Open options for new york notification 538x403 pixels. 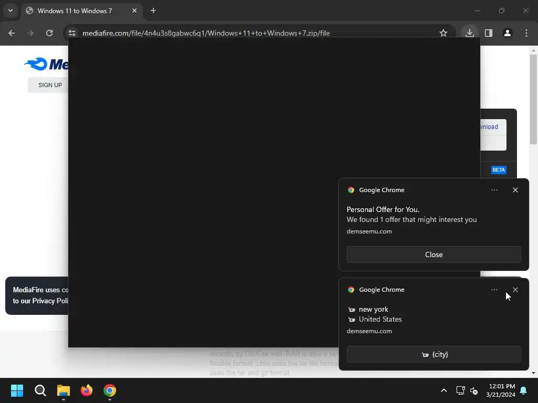point(494,290)
